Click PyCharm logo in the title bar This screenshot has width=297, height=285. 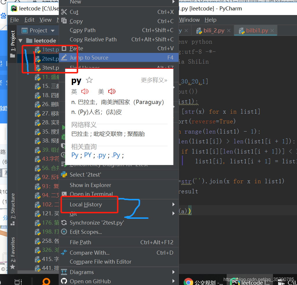(14, 8)
